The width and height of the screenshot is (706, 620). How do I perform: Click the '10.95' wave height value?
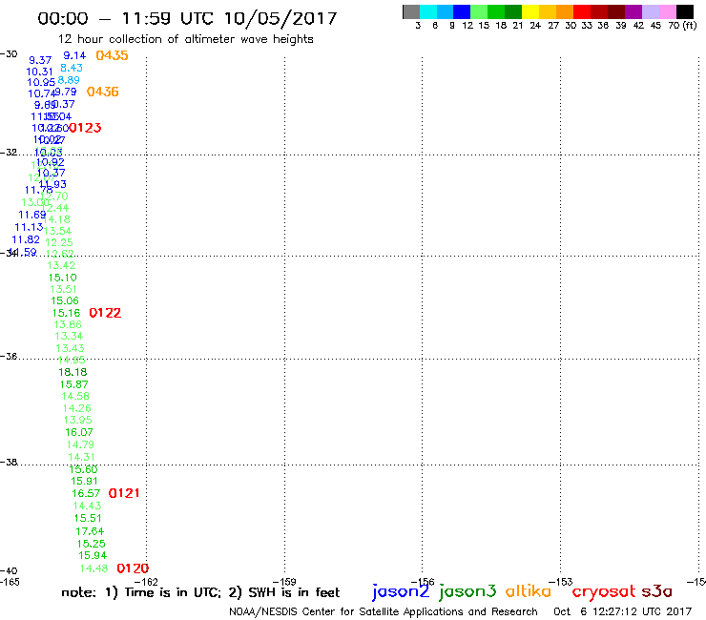pyautogui.click(x=41, y=82)
